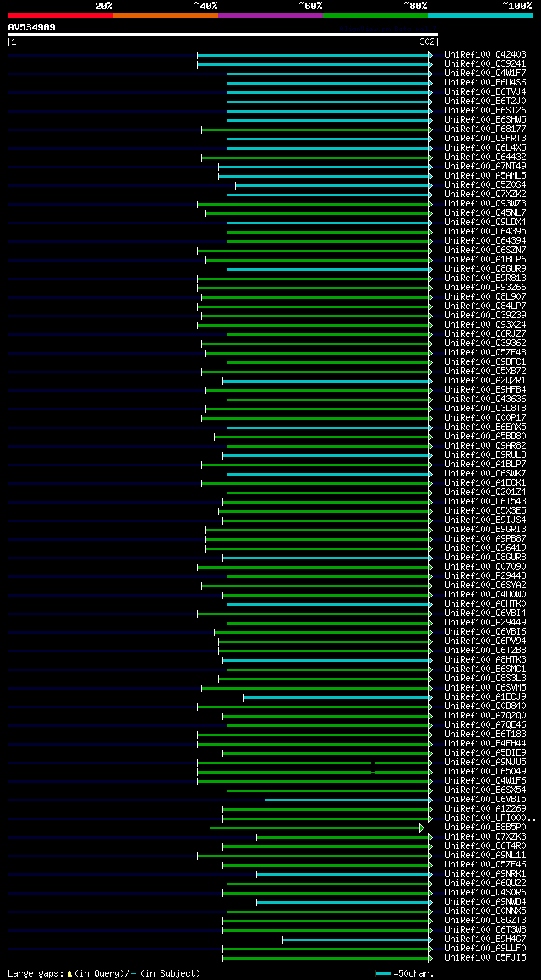Open the UniRef100_B9GRI3 entry
This screenshot has width=541, height=980.
click(485, 531)
